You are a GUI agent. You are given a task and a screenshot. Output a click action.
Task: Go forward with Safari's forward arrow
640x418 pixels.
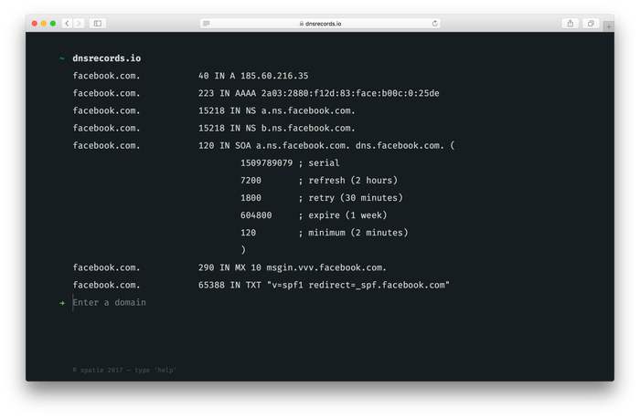79,23
